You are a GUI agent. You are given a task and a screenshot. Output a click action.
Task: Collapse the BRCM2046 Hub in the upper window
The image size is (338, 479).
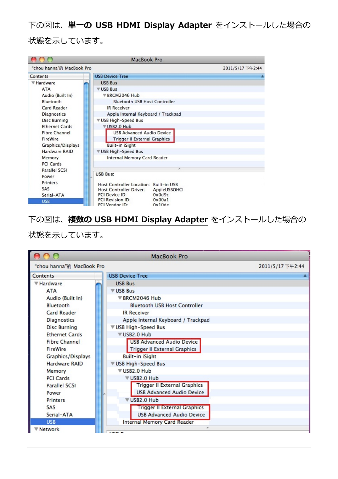point(105,95)
